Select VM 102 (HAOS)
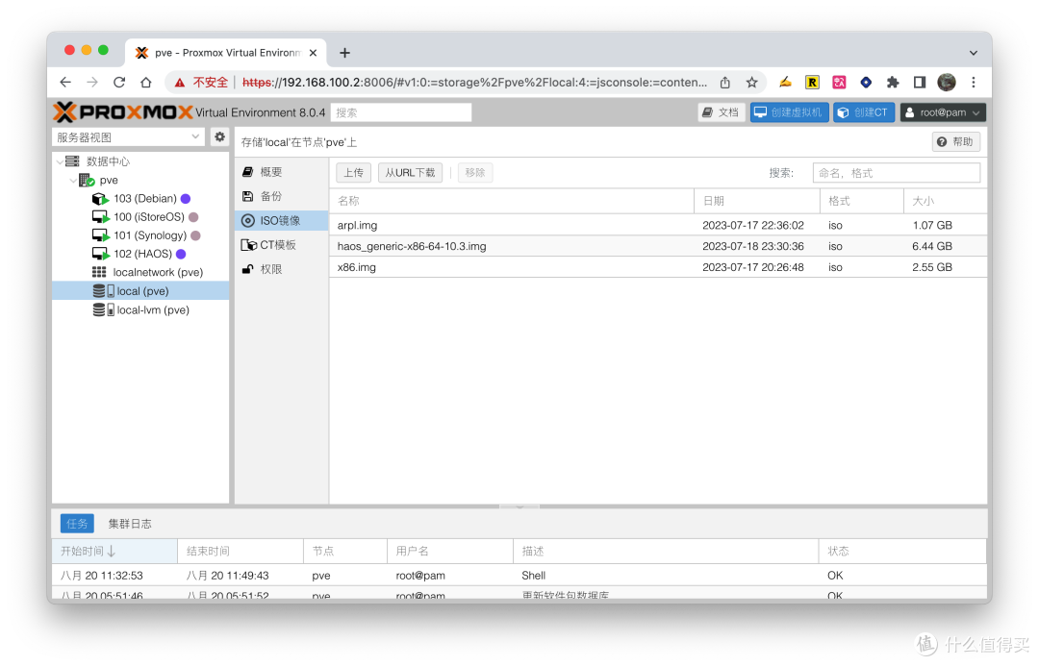Viewport: 1039px width, 666px height. (x=142, y=254)
